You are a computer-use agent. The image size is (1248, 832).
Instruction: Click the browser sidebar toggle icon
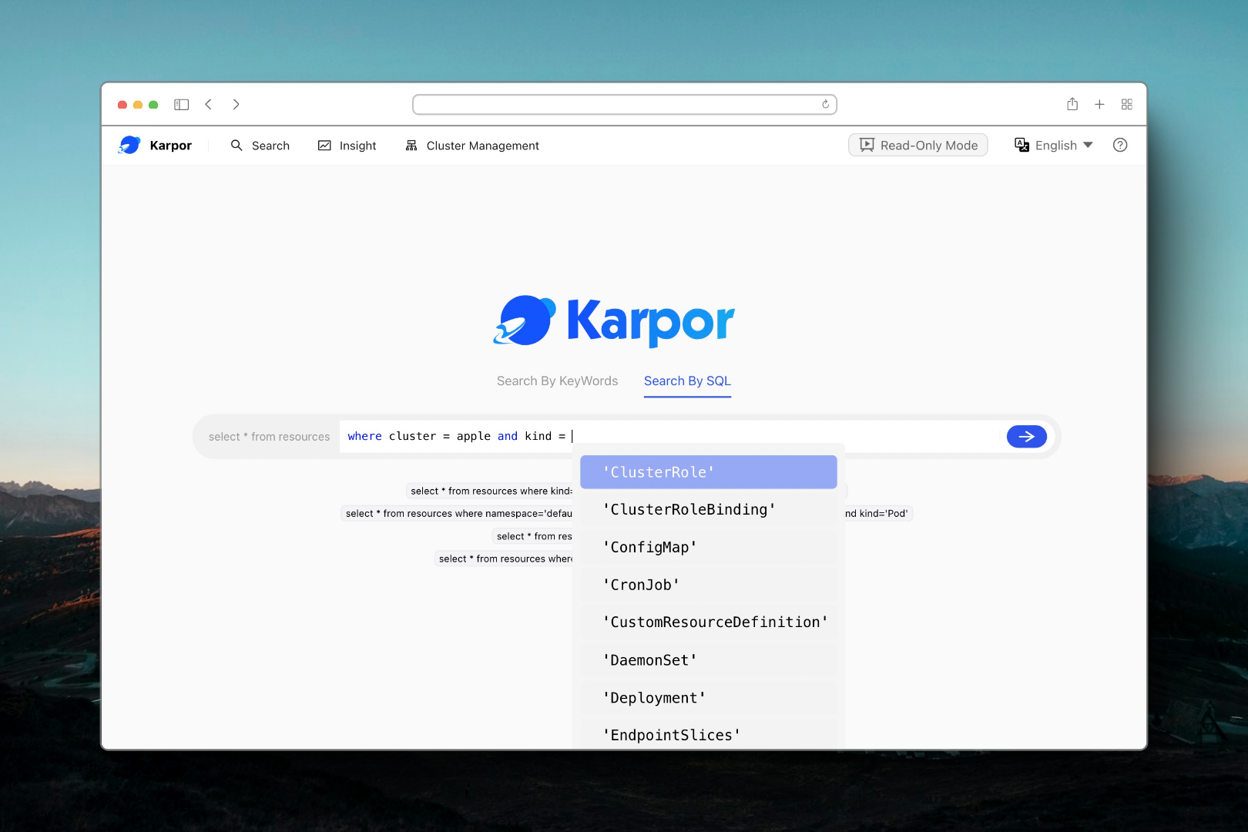tap(182, 105)
